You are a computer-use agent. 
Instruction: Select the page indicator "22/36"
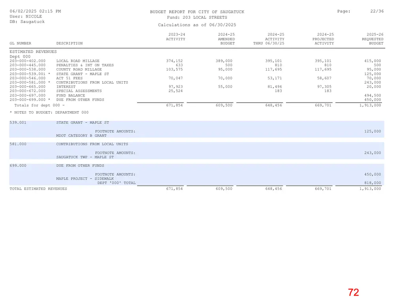(377, 11)
